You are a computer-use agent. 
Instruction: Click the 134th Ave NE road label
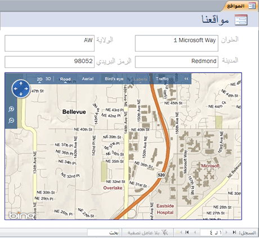pos(35,163)
